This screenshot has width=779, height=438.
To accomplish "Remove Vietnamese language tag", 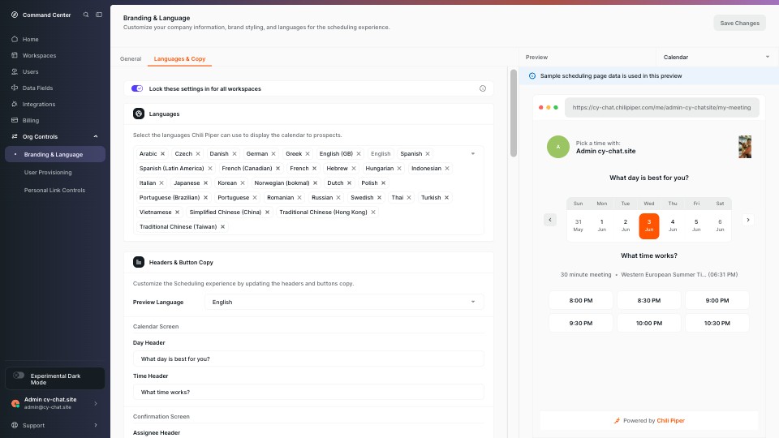I will (178, 212).
